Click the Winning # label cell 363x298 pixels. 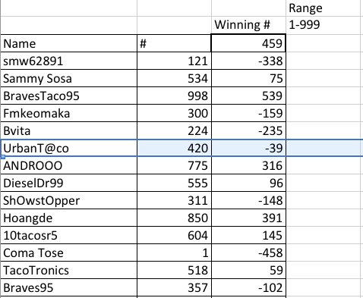(248, 25)
